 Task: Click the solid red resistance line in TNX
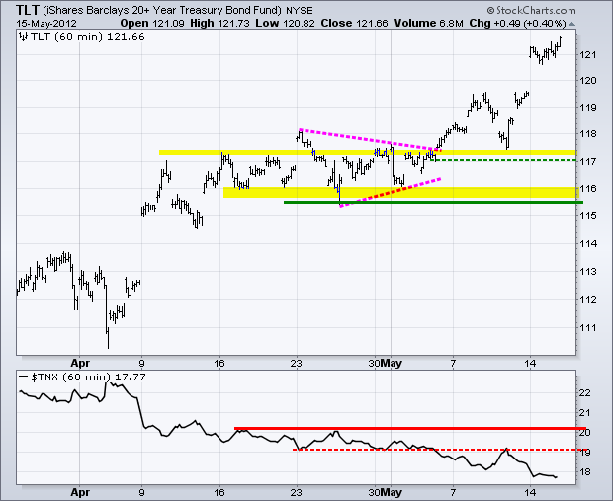click(410, 428)
